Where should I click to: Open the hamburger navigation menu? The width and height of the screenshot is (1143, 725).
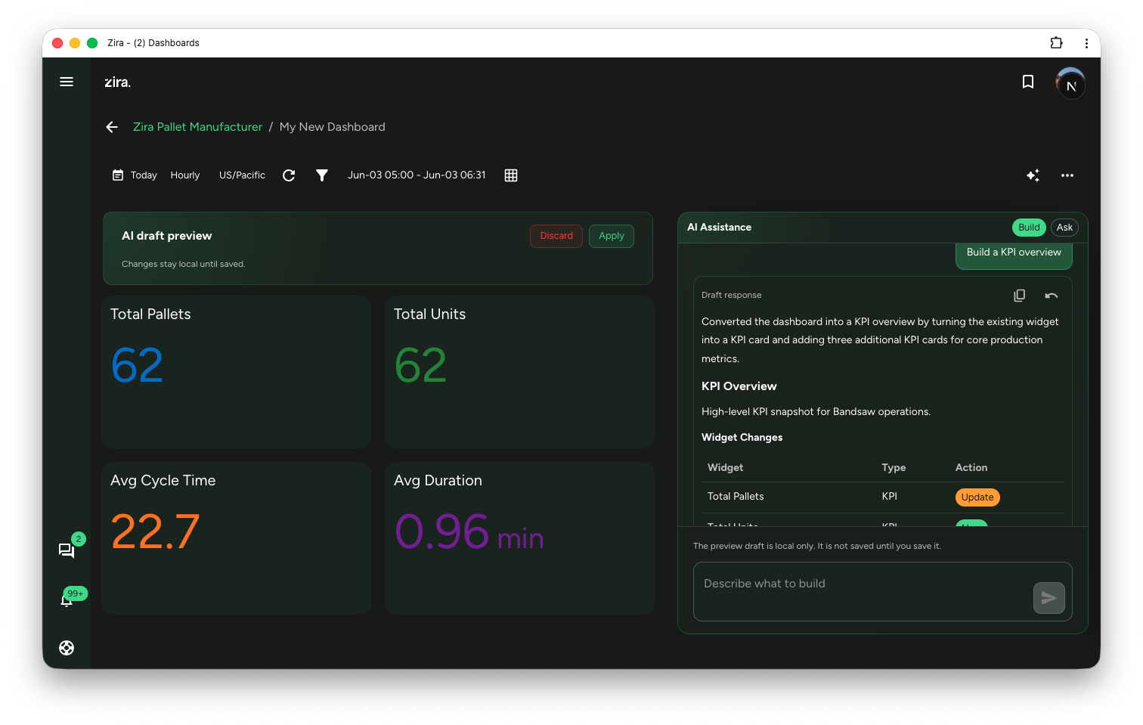click(67, 82)
